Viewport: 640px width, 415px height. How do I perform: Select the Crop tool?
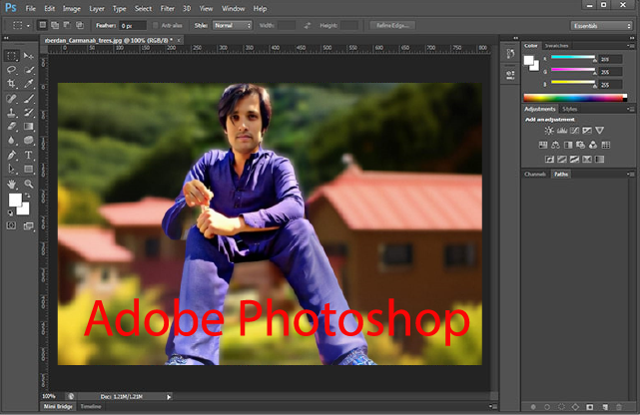point(11,84)
